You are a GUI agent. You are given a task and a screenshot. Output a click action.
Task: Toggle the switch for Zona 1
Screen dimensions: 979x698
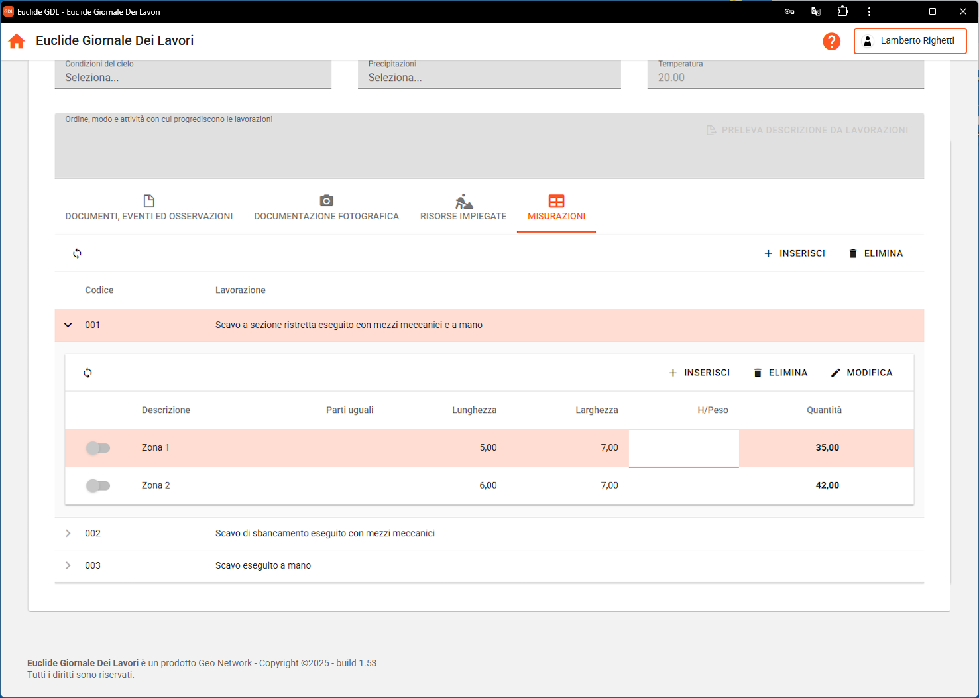point(98,448)
